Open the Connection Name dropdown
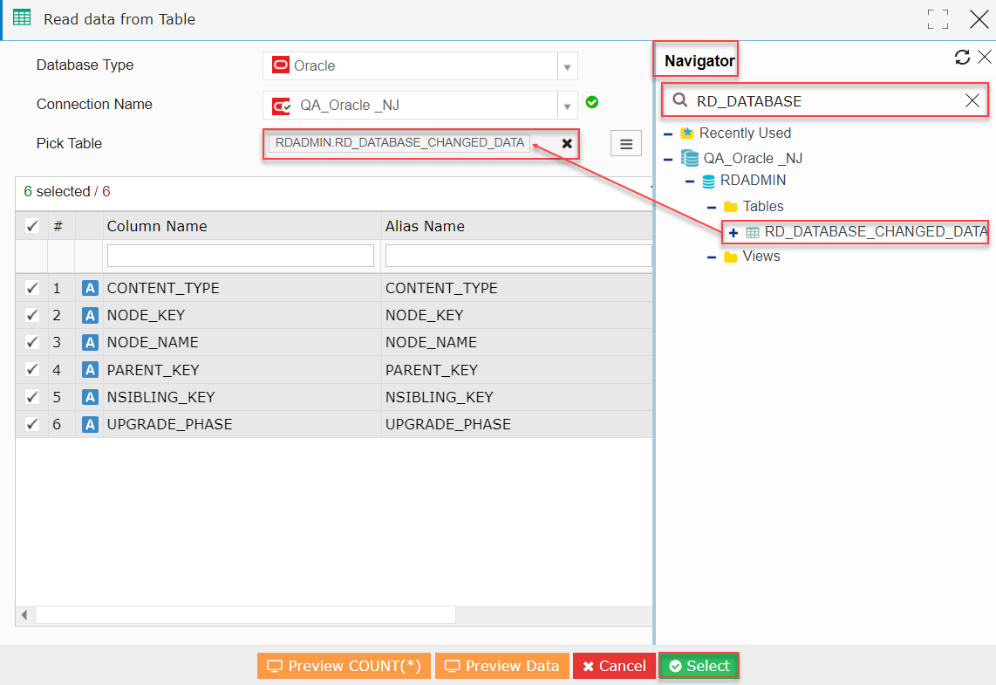Image resolution: width=996 pixels, height=685 pixels. pos(568,104)
